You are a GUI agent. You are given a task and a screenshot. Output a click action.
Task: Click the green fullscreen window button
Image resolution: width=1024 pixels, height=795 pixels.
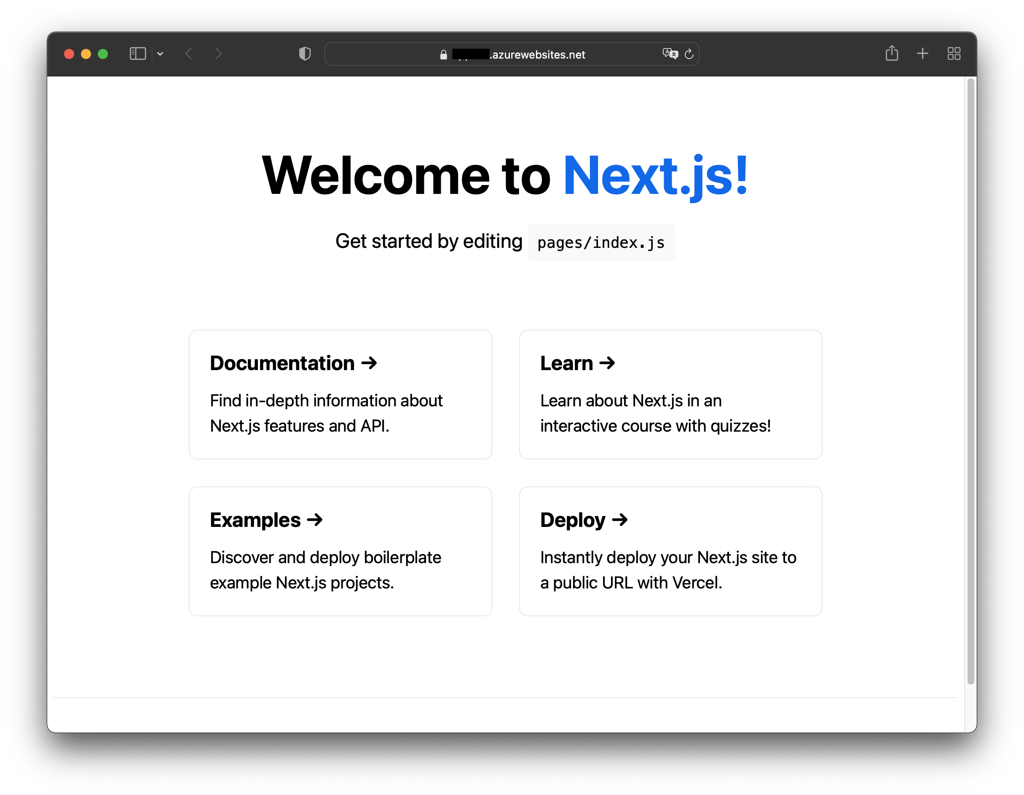[x=103, y=54]
